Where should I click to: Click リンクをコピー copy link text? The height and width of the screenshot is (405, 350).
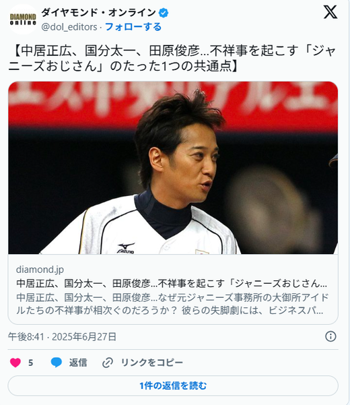pos(152,363)
